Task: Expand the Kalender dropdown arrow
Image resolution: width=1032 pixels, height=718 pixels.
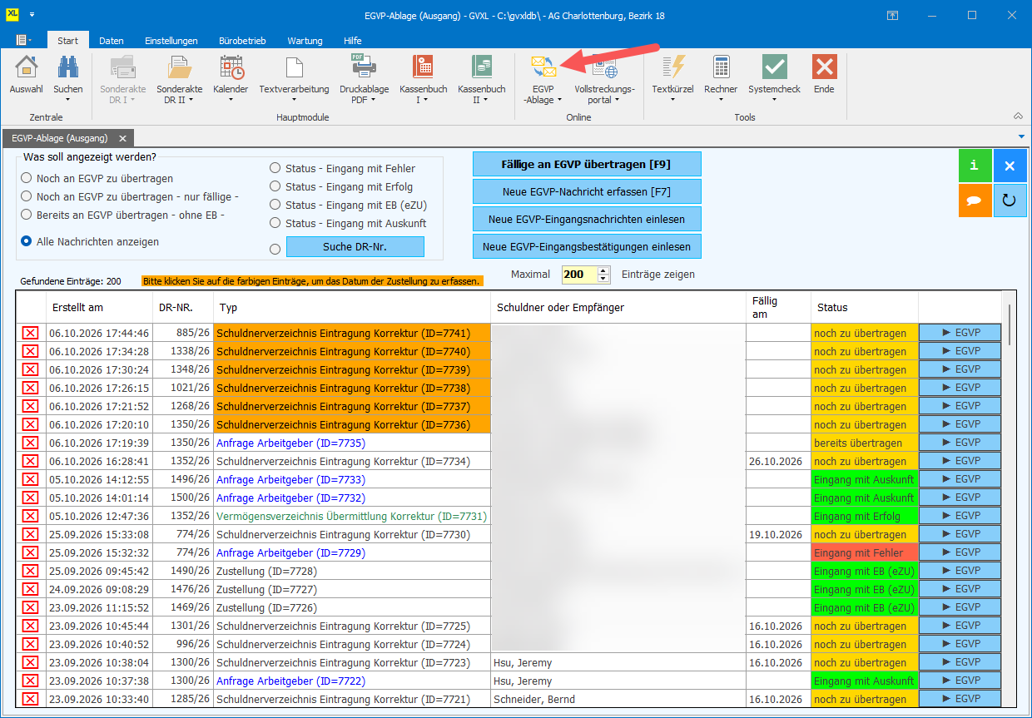Action: (231, 100)
